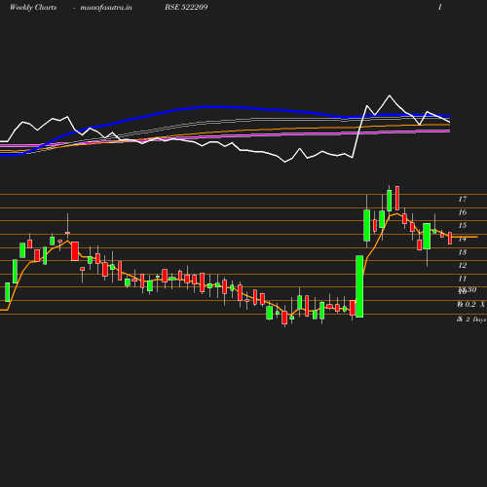The height and width of the screenshot is (487, 487).
Task: Select the last red candle on the right
Action: 450,239
